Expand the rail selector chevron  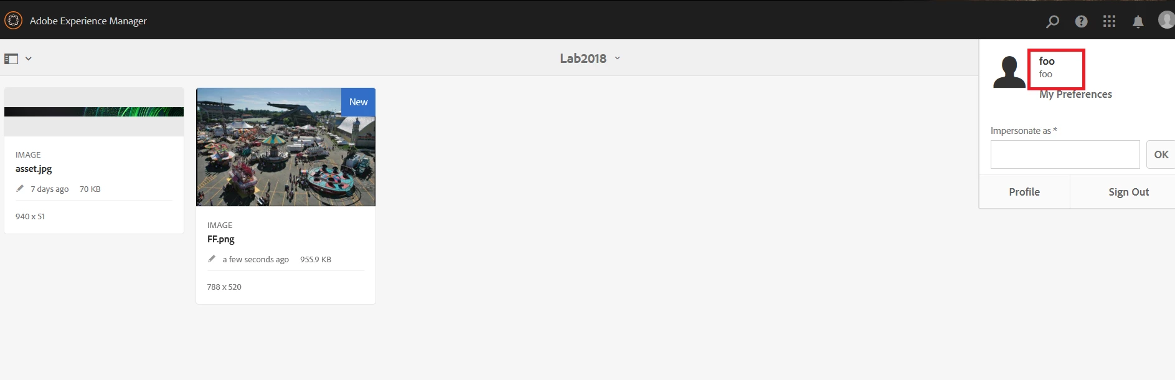tap(29, 59)
